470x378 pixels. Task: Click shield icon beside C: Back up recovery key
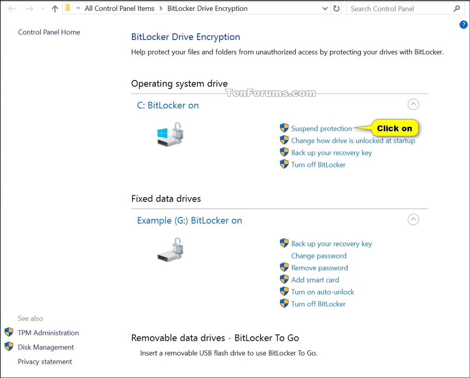click(284, 152)
